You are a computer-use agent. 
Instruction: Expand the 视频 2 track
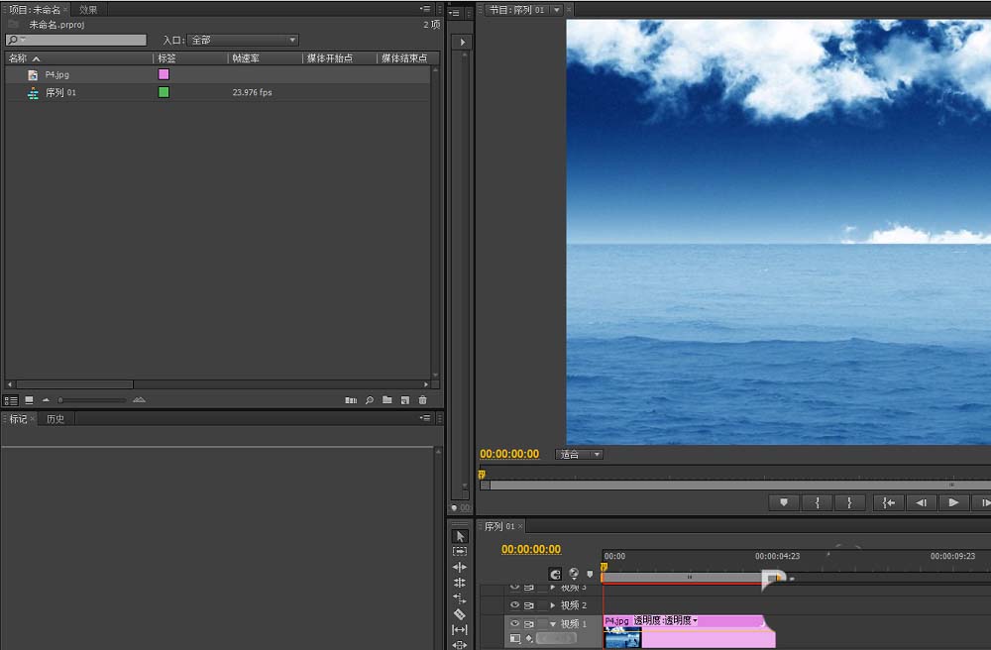[x=553, y=605]
